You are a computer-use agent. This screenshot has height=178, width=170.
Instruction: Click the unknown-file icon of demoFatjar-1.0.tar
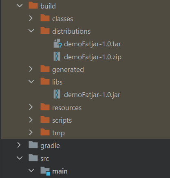[x=58, y=43]
